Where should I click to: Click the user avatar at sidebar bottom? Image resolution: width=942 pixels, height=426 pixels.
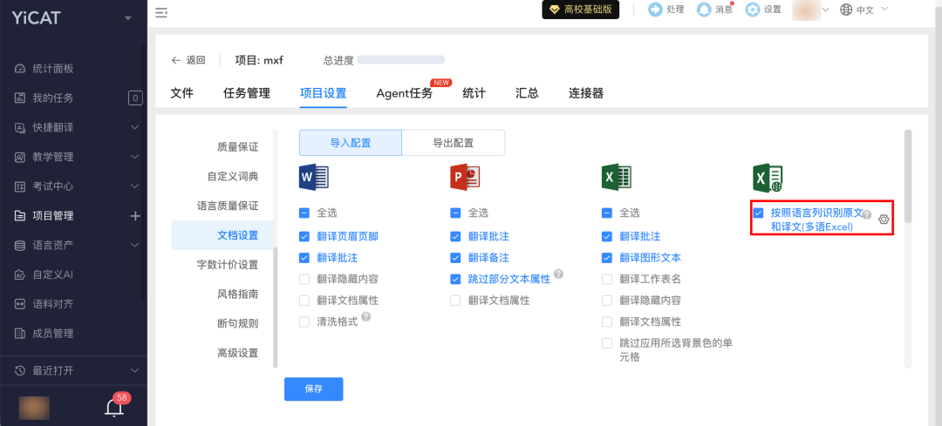point(34,408)
